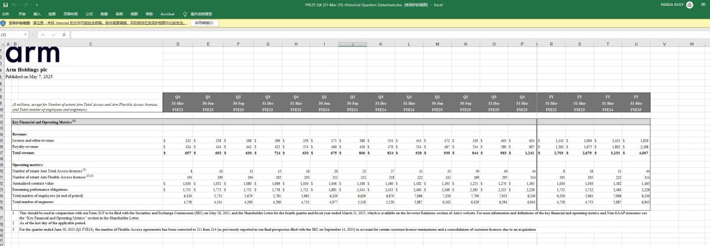Click 'Key Financial and Operating Metrics' header cell
The image size is (710, 246).
44,122
